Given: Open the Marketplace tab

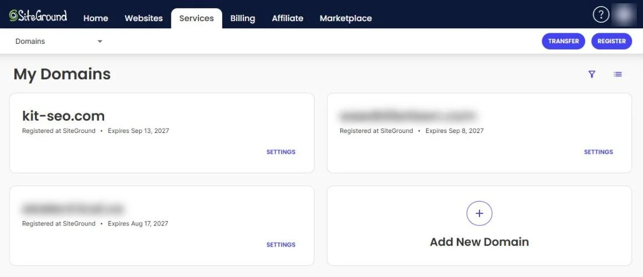Looking at the screenshot, I should coord(346,18).
